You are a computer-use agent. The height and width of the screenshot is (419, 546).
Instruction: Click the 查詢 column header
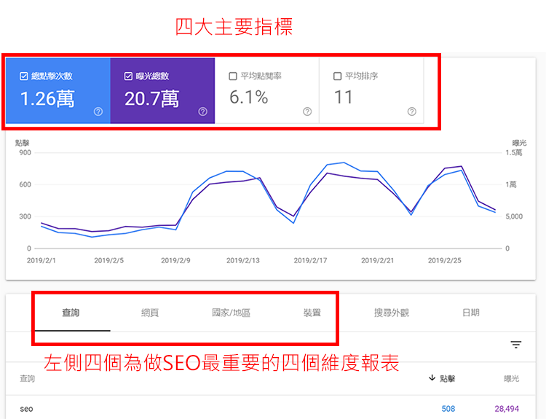[x=27, y=379]
